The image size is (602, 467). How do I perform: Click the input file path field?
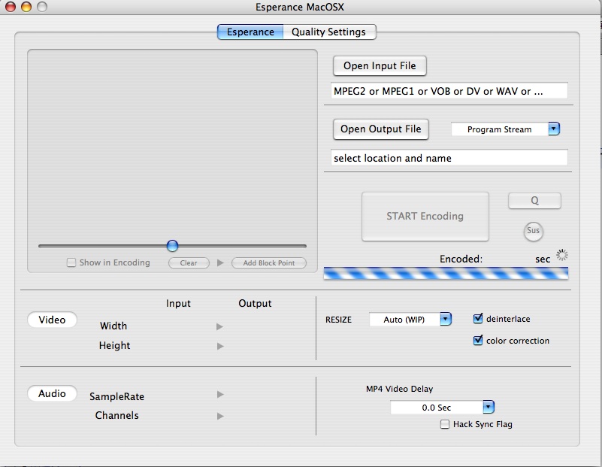(x=449, y=91)
